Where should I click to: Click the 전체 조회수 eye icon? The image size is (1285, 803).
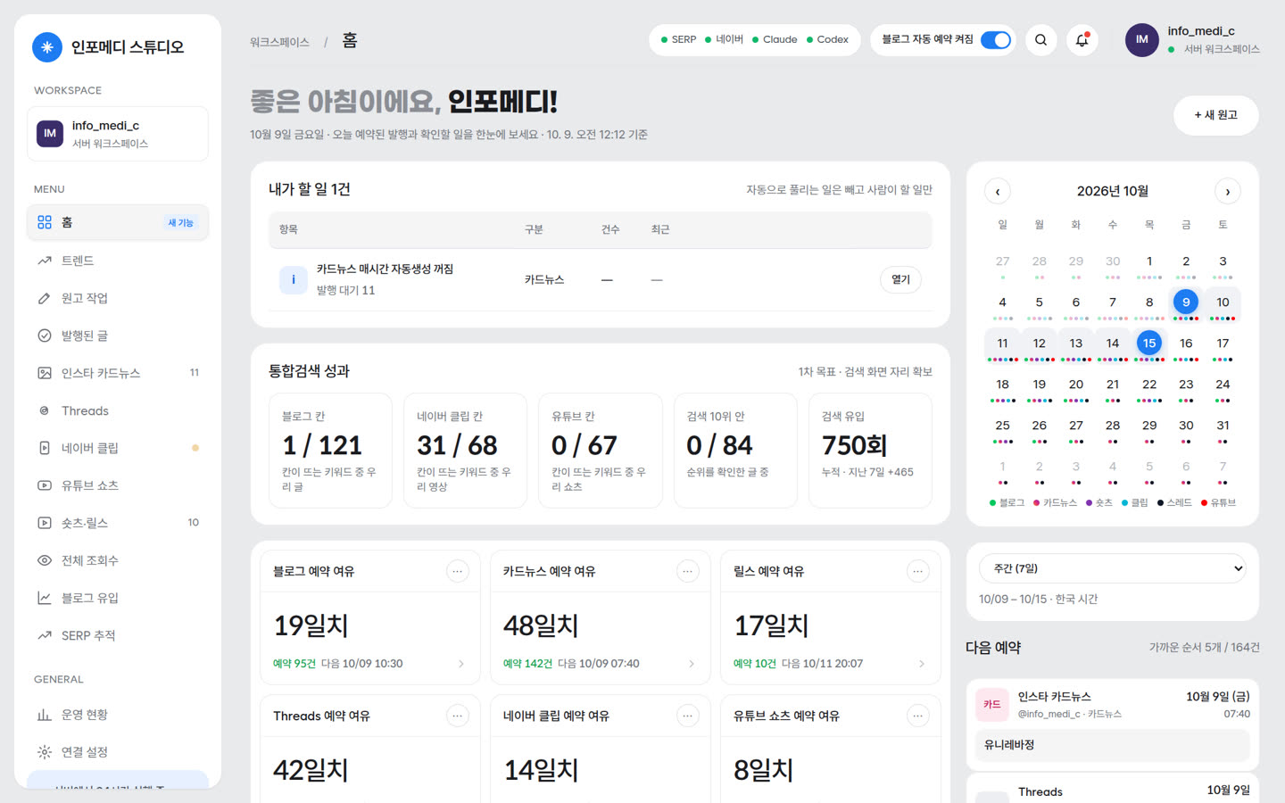45,560
